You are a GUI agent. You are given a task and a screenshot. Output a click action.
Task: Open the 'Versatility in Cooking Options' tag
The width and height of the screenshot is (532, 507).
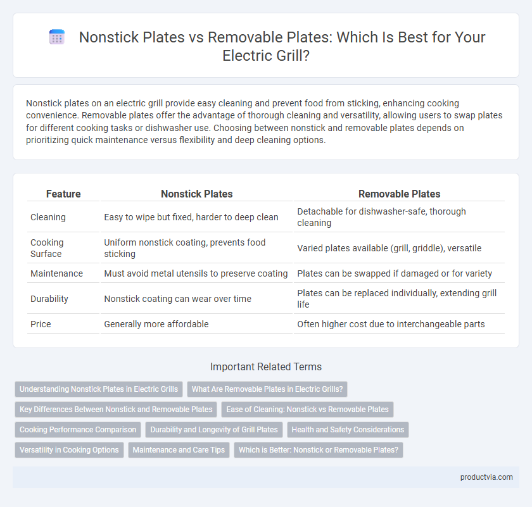tap(69, 450)
